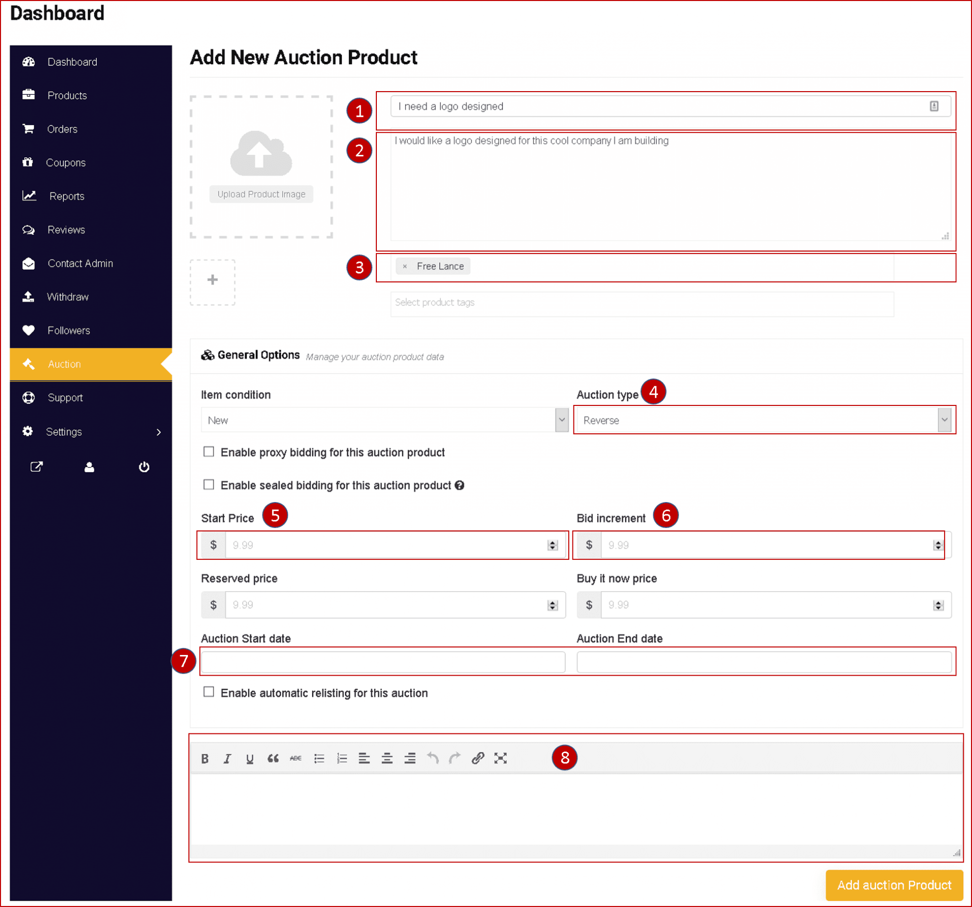The height and width of the screenshot is (907, 972).
Task: Enable sealed bidding checkbox
Action: (x=209, y=484)
